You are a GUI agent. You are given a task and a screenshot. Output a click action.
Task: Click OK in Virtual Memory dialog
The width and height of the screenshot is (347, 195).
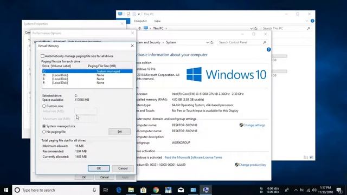pyautogui.click(x=99, y=168)
